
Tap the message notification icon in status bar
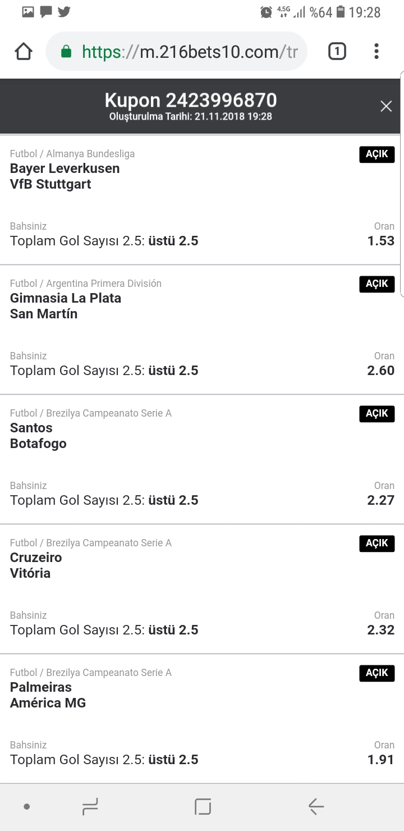click(46, 11)
